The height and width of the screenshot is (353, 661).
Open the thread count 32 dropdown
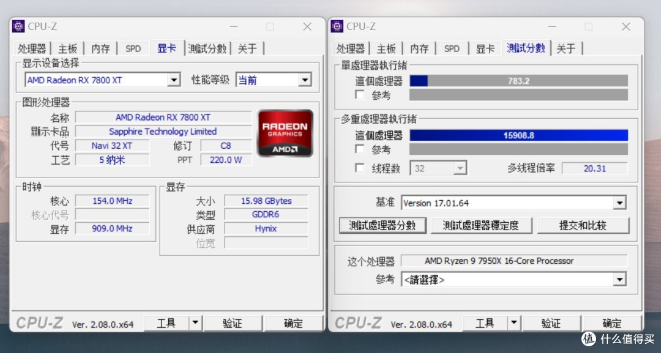[460, 168]
